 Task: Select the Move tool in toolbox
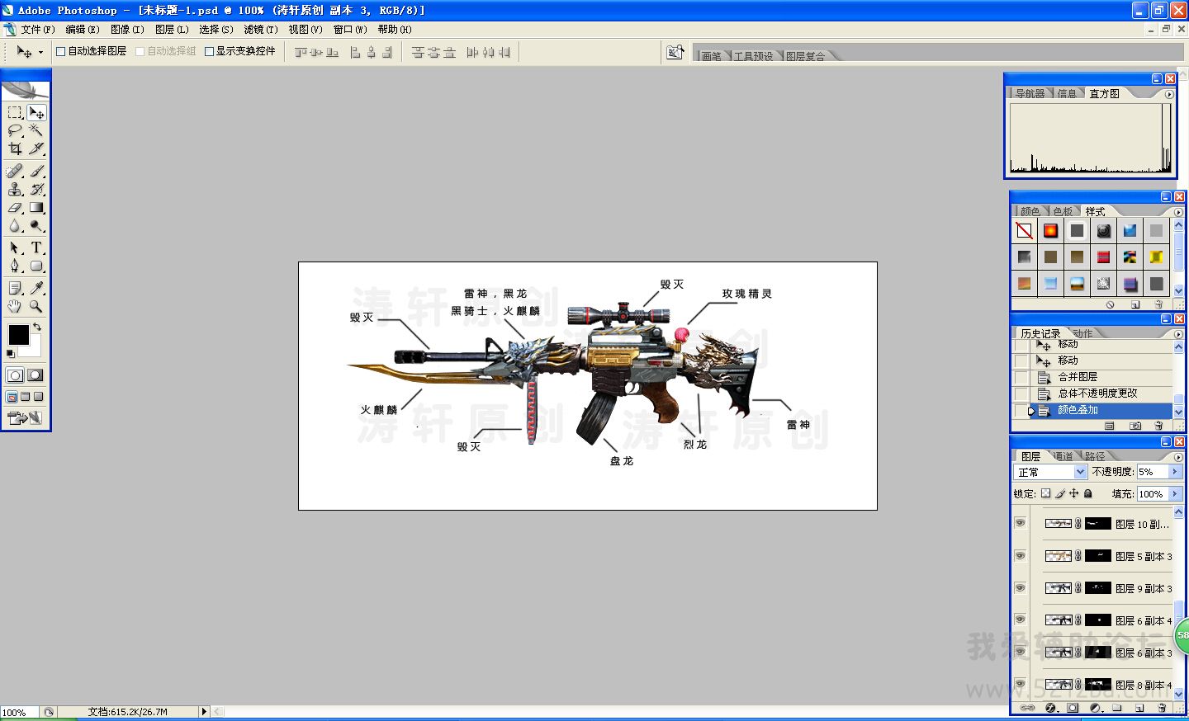(x=36, y=112)
